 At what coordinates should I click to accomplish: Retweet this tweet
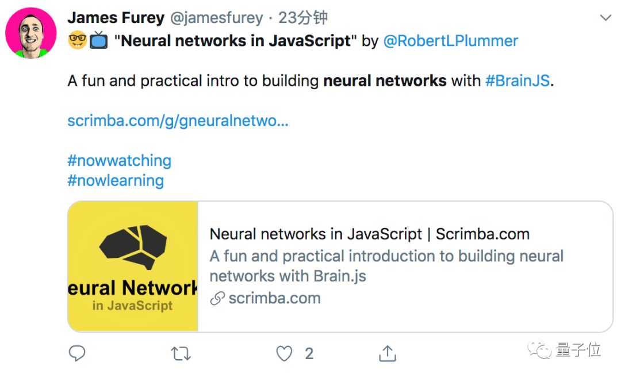pyautogui.click(x=181, y=353)
